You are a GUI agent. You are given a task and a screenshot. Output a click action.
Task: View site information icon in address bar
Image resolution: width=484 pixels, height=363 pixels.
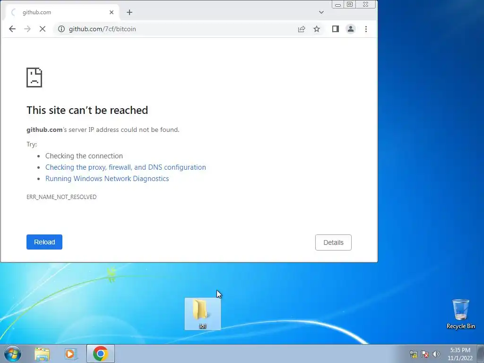pos(61,29)
